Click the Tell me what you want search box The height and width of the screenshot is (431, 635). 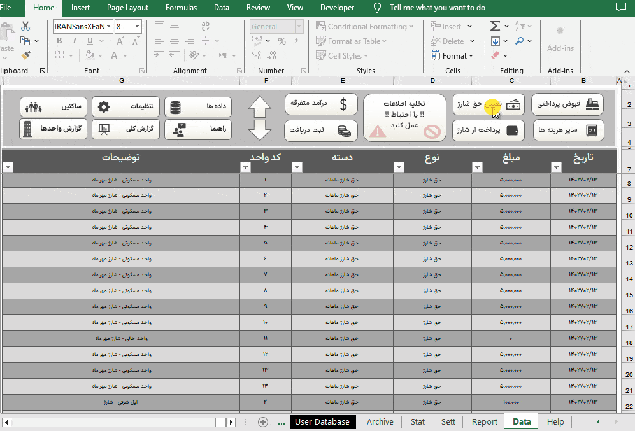[x=438, y=8]
